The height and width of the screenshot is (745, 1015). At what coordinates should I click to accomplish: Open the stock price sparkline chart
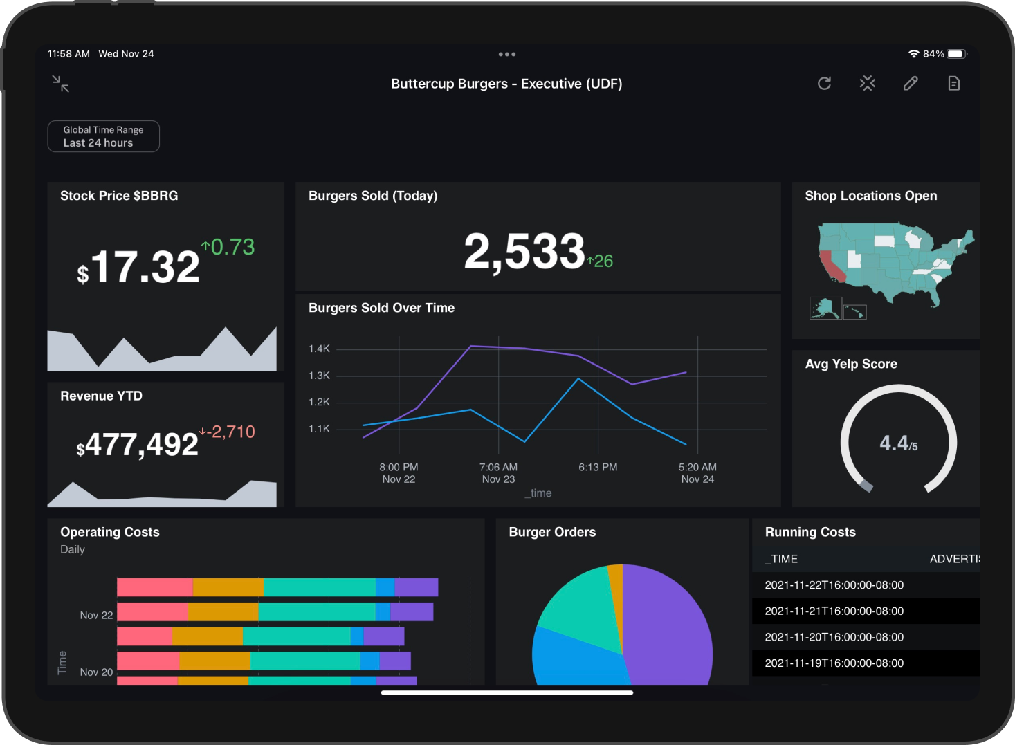[162, 349]
